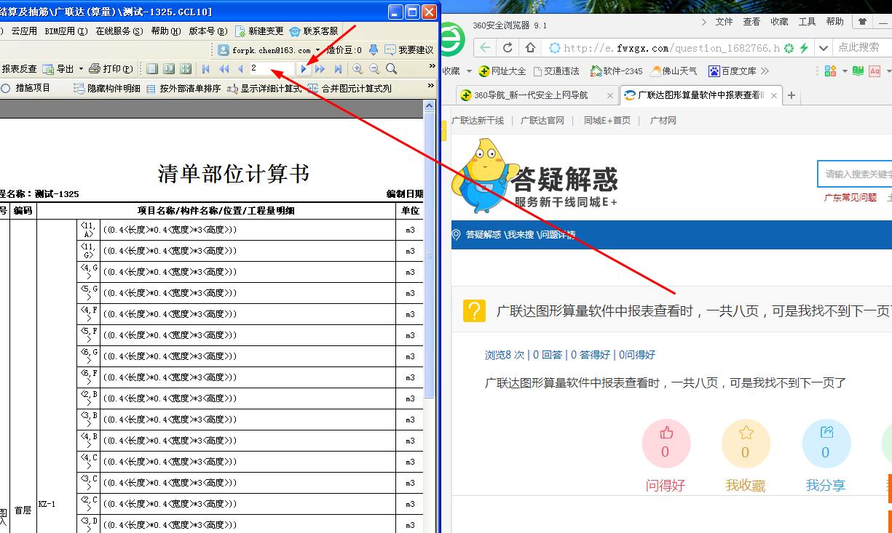The width and height of the screenshot is (892, 533).
Task: Open 百度文库 bookmark
Action: click(733, 71)
